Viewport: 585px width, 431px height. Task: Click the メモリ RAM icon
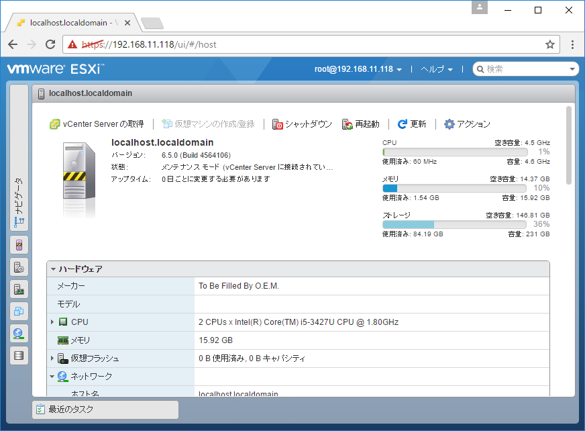pos(62,340)
